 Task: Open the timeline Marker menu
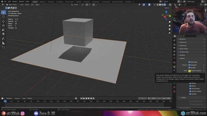click(x=30, y=98)
